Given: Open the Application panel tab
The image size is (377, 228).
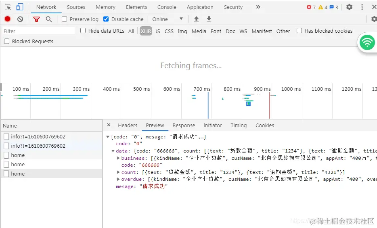Looking at the screenshot, I should (x=200, y=7).
